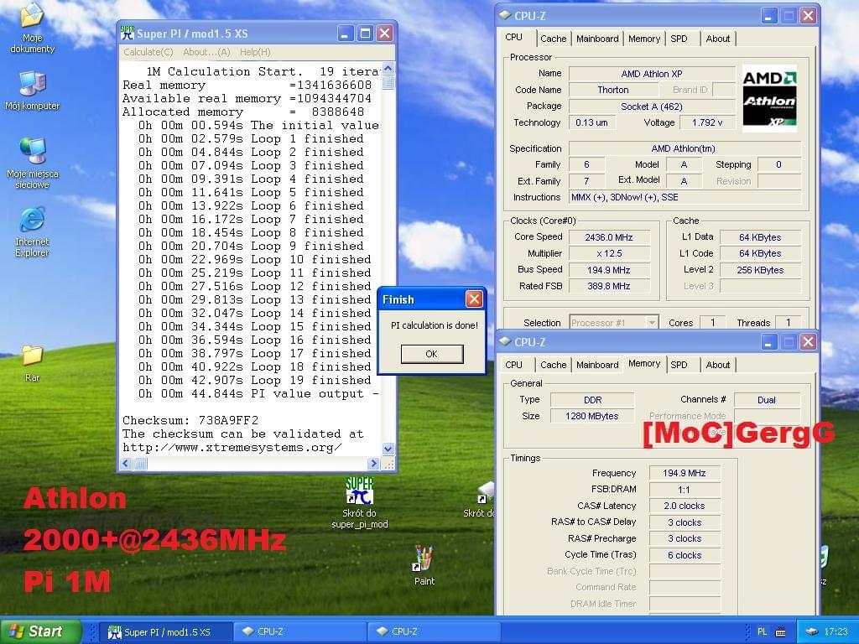The image size is (859, 644).
Task: Click the Super PI title bar icon
Action: point(128,33)
